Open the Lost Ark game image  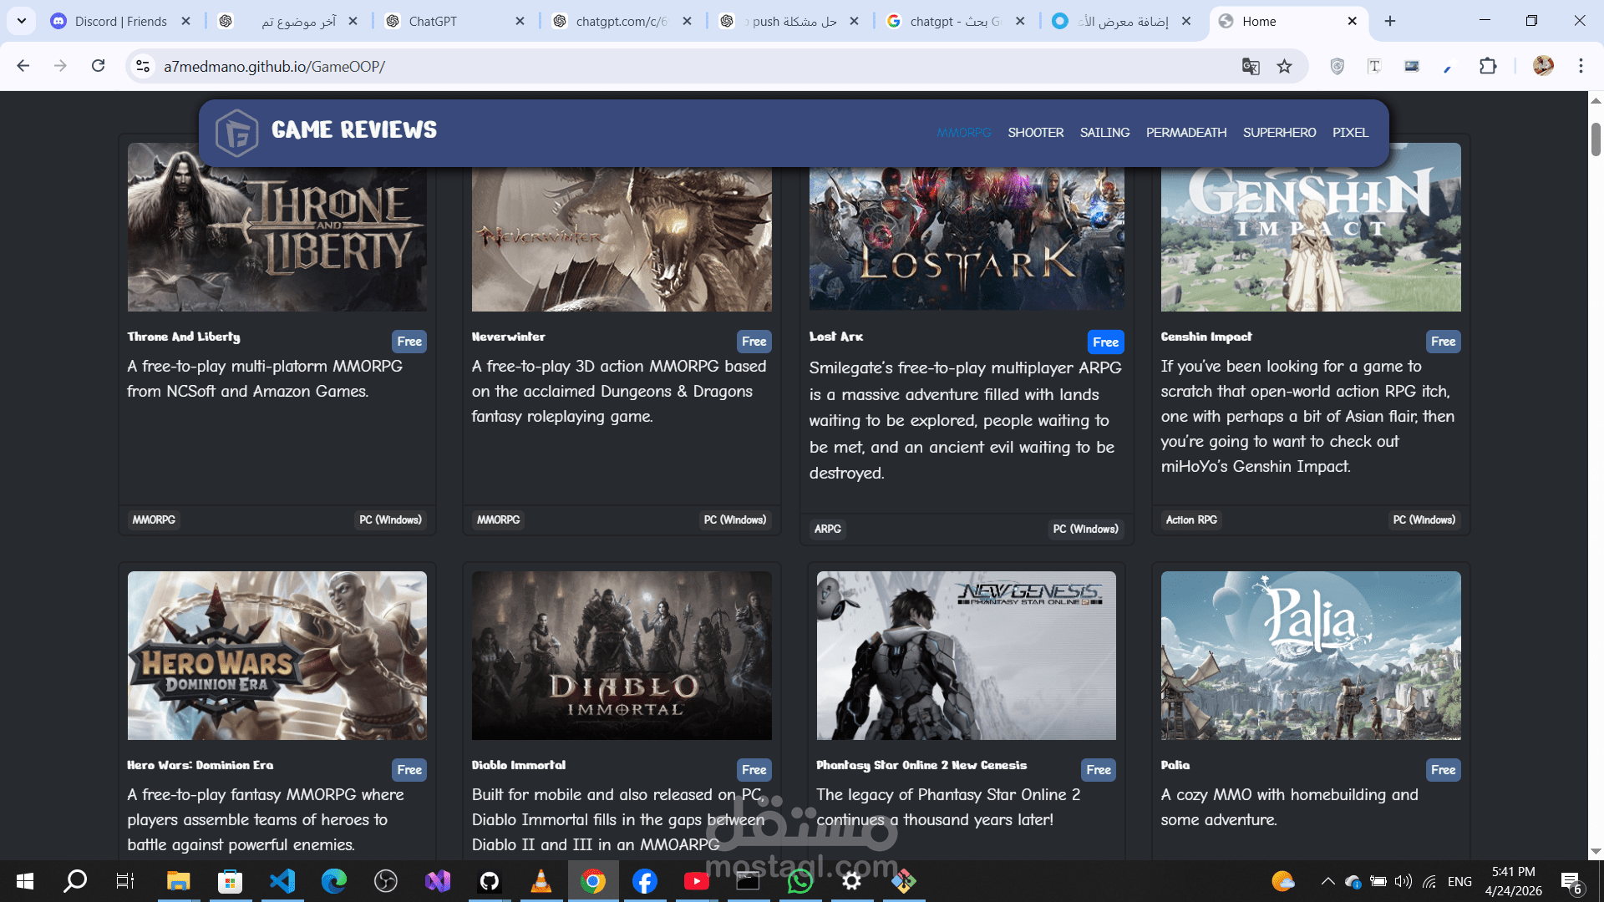click(x=967, y=239)
